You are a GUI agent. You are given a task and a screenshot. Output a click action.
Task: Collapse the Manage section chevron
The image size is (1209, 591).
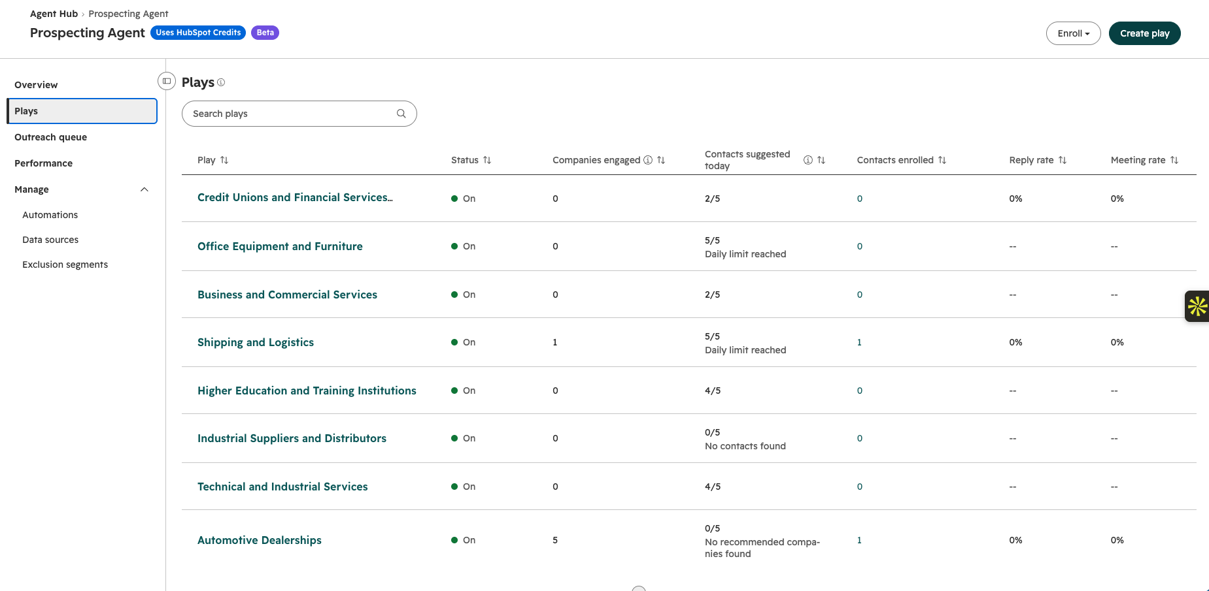pos(145,189)
